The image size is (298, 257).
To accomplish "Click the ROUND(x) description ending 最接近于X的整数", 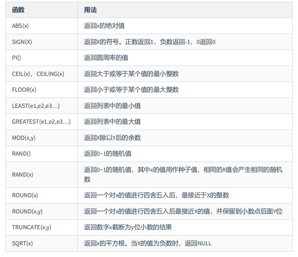I will click(x=157, y=195).
